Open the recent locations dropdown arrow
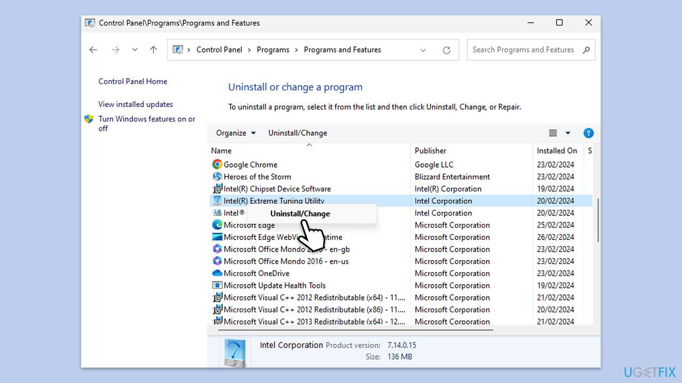The height and width of the screenshot is (383, 682). pyautogui.click(x=135, y=49)
